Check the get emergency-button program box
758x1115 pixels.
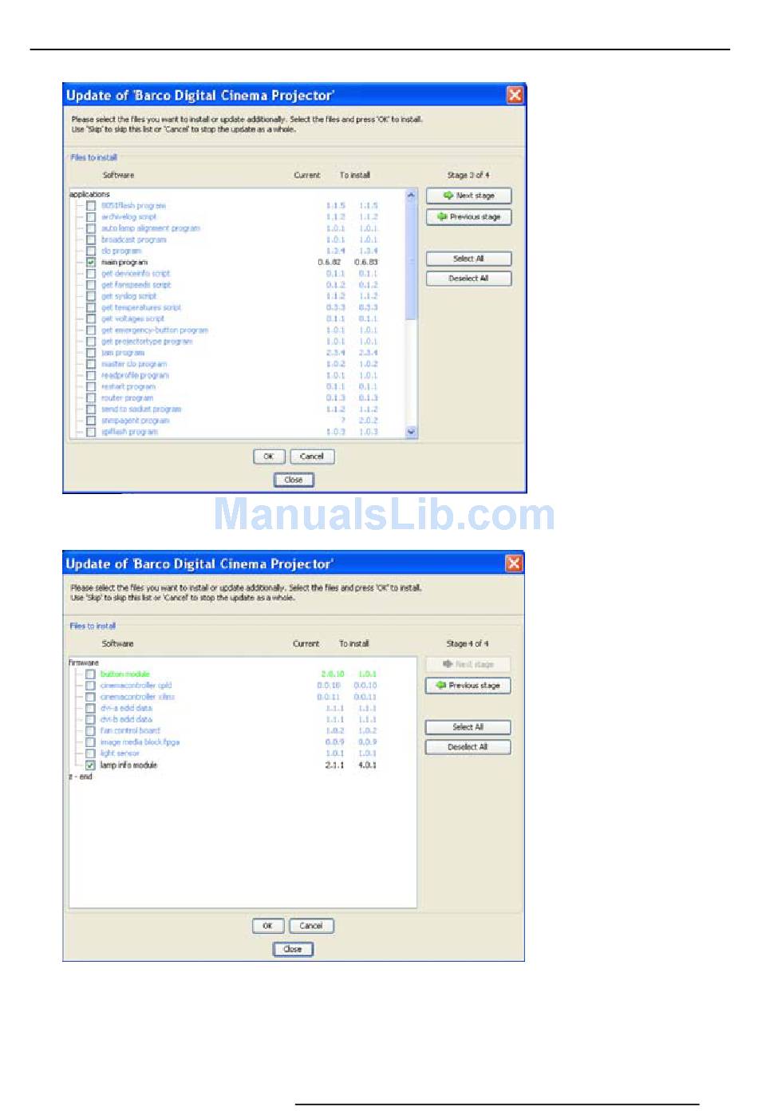[91, 330]
